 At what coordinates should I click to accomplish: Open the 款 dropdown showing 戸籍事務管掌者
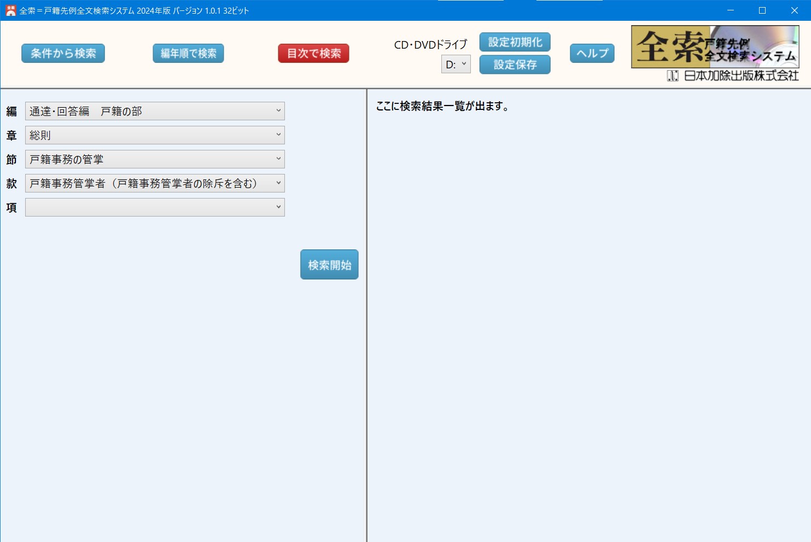[x=155, y=183]
